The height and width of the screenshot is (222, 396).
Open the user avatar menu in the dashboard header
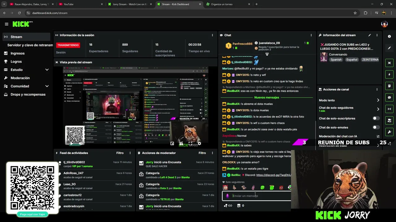pos(384,24)
